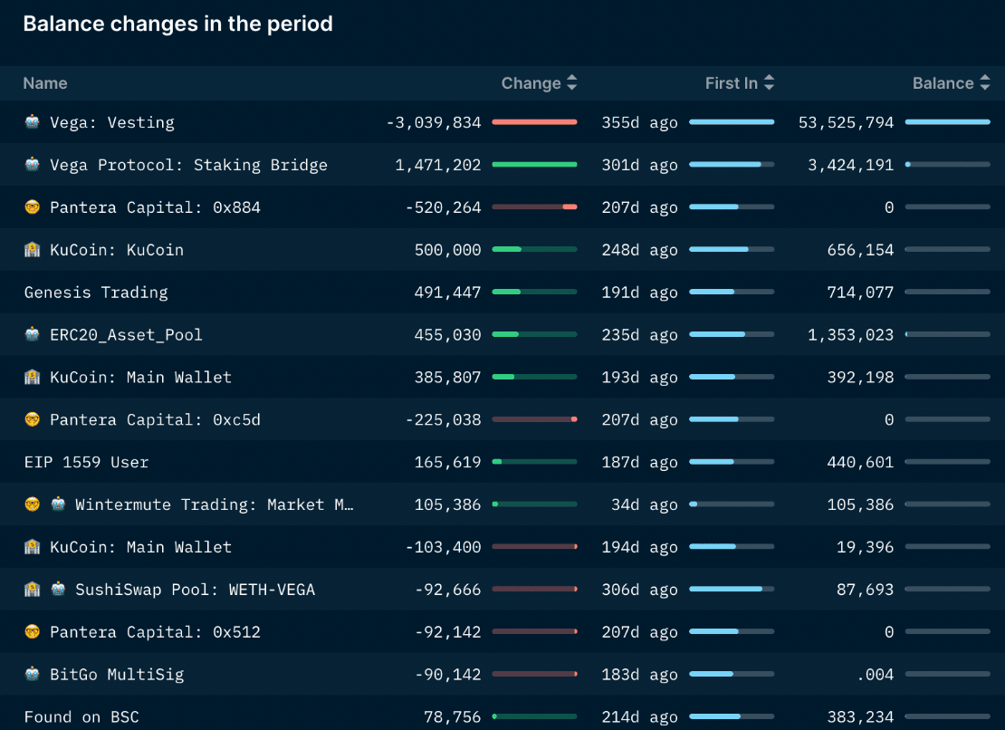Click the bank icon in SushiSwap Pool row

[x=33, y=590]
